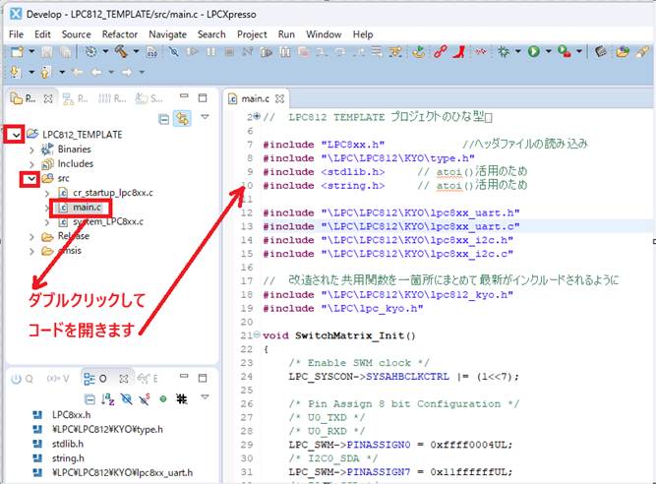Viewport: 656px width, 484px height.
Task: Click the New file icon in toolbar
Action: [x=15, y=51]
